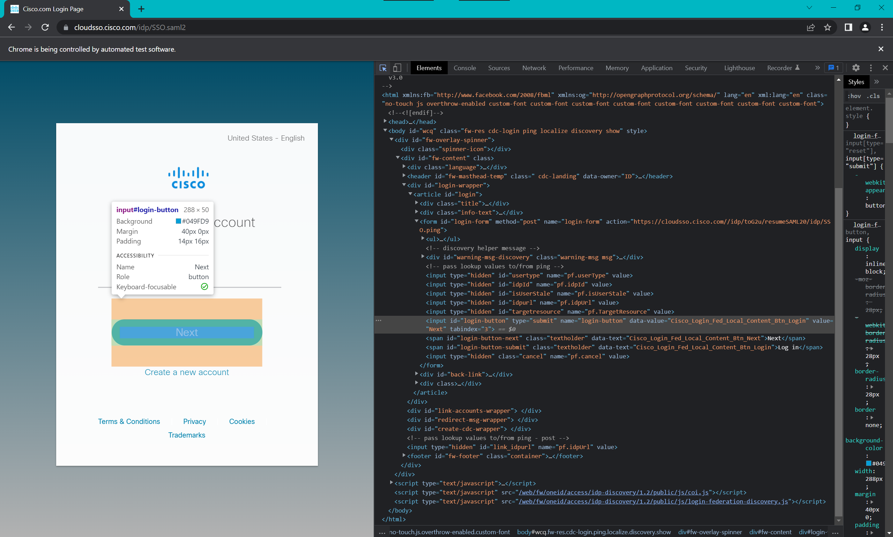
Task: Select the Elements tab
Action: [429, 68]
